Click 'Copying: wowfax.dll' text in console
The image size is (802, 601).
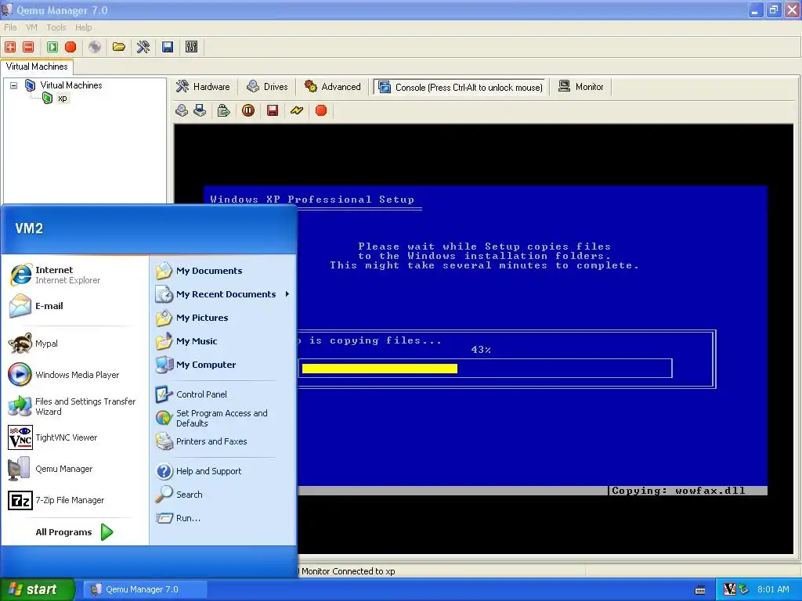(x=678, y=491)
